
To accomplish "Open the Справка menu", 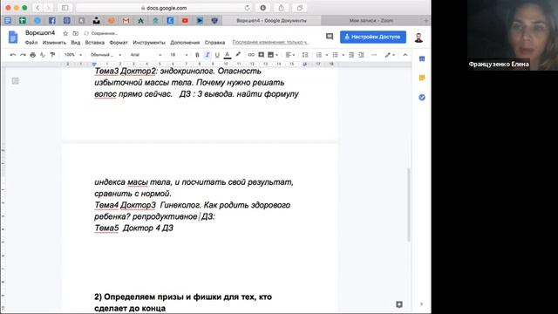I will 214,43.
